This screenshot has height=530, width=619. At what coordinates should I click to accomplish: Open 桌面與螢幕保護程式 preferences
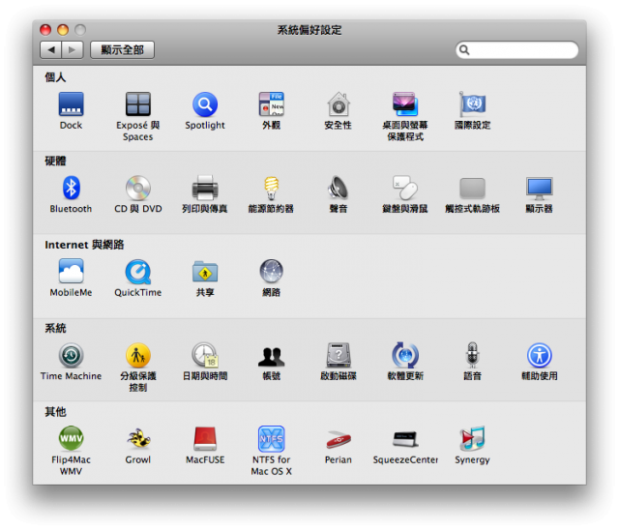point(405,104)
